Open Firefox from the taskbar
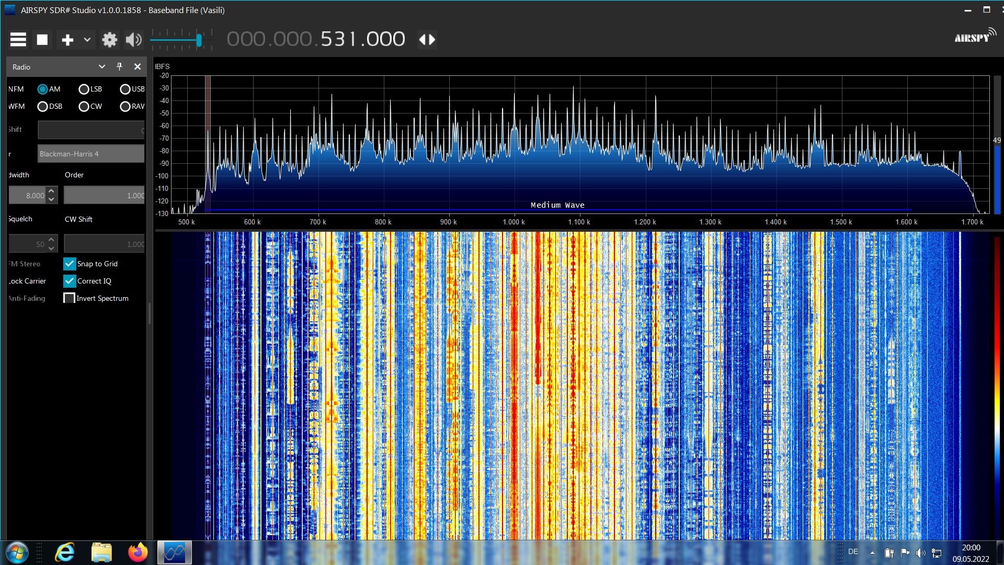Image resolution: width=1004 pixels, height=565 pixels. [138, 552]
